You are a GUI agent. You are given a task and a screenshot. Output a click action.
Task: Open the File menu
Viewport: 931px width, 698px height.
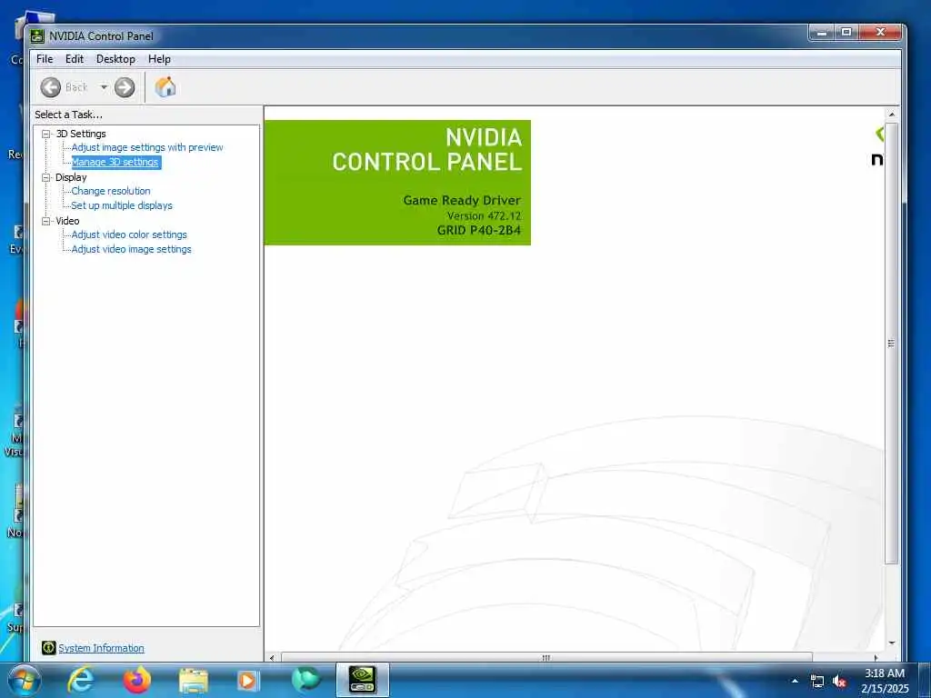click(45, 59)
